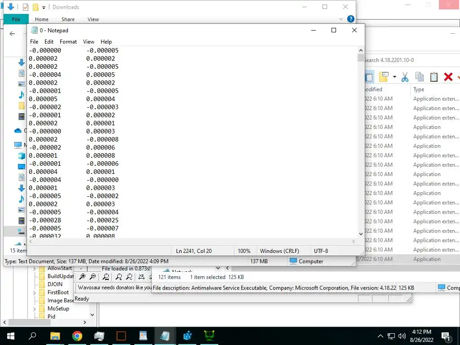The height and width of the screenshot is (345, 460).
Task: Click tree horizontal scrollbar right arrow
Action: (85, 322)
